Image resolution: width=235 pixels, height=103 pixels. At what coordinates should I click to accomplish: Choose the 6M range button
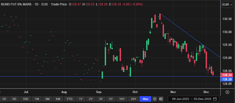pos(58,99)
